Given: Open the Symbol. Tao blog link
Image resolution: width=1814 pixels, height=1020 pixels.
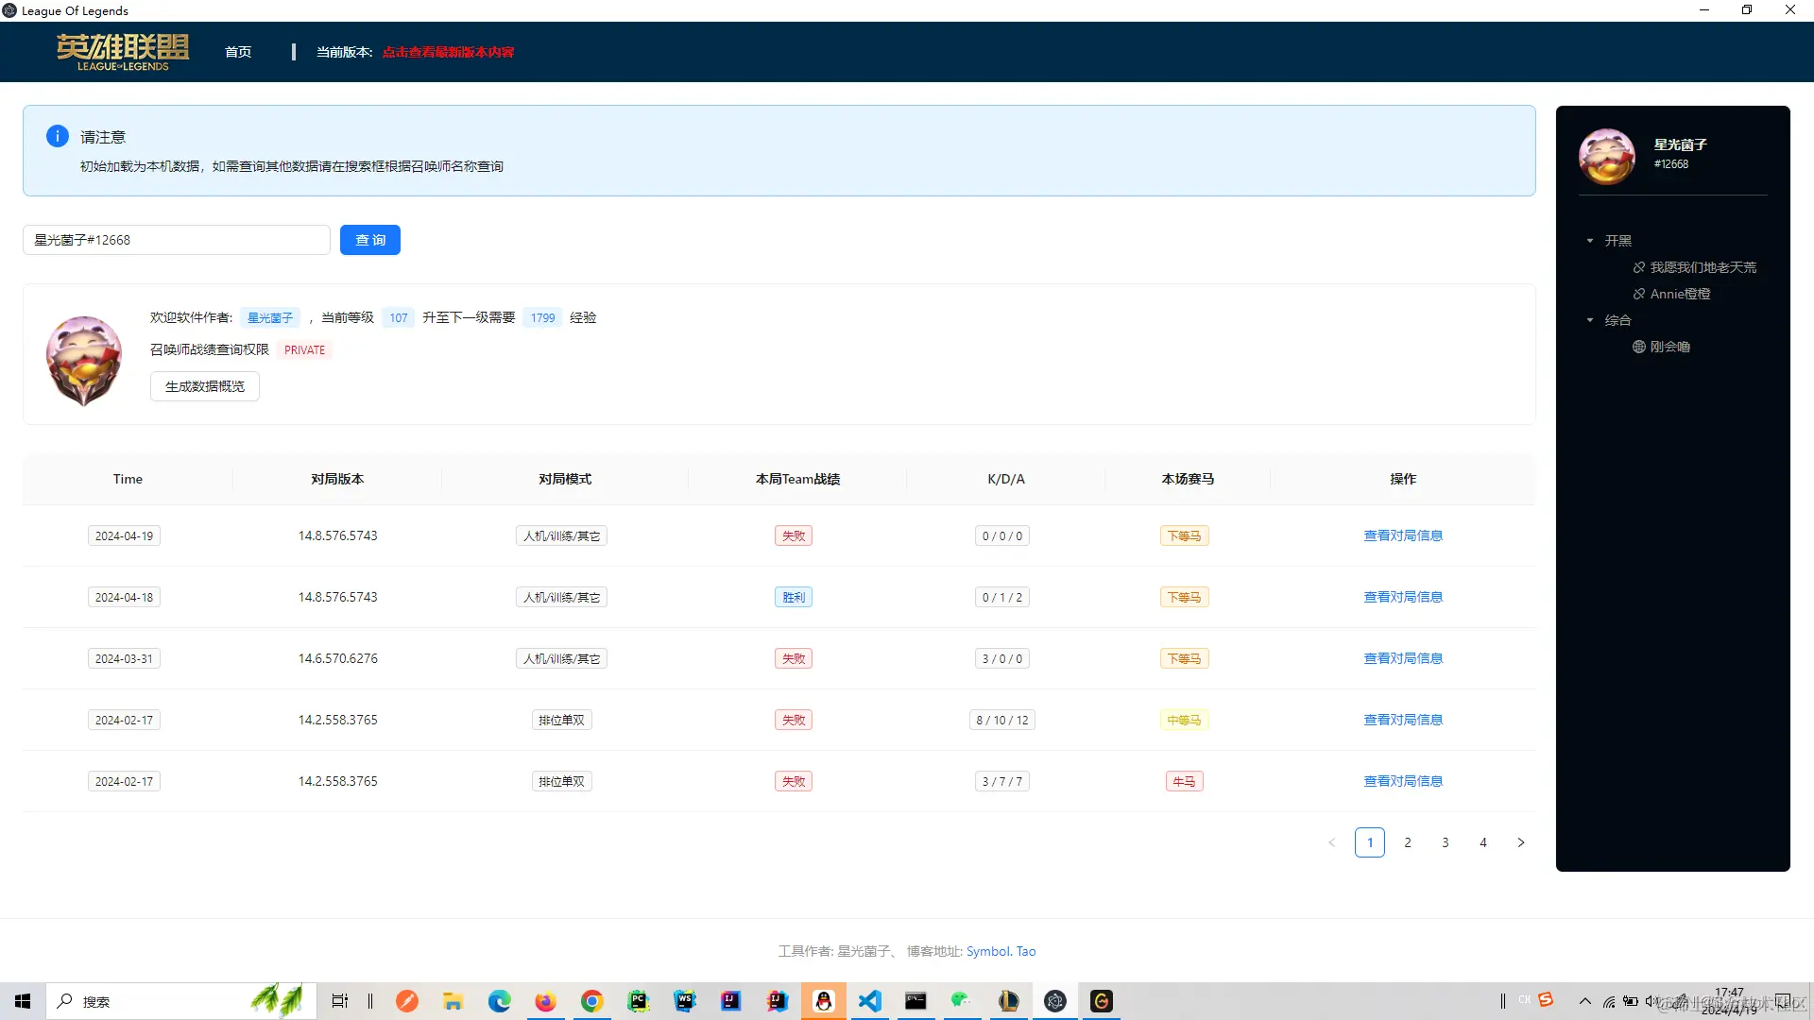Looking at the screenshot, I should coord(1001,951).
